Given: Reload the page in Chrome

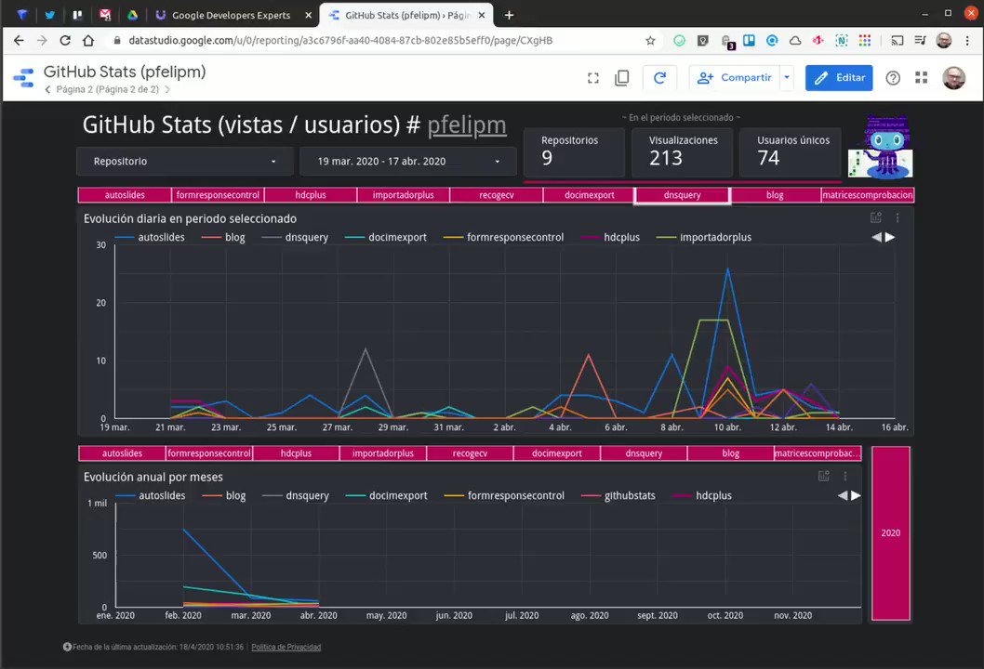Looking at the screenshot, I should [64, 41].
